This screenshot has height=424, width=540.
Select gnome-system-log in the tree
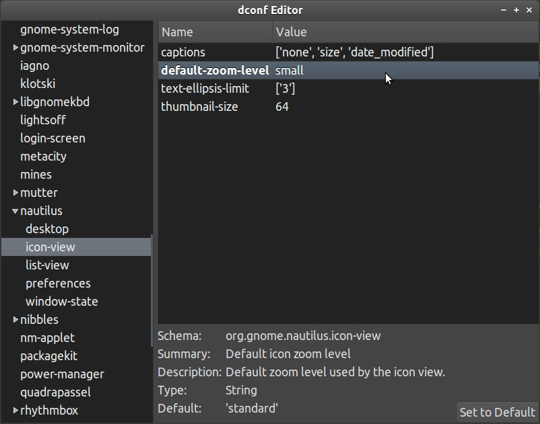[x=69, y=30]
